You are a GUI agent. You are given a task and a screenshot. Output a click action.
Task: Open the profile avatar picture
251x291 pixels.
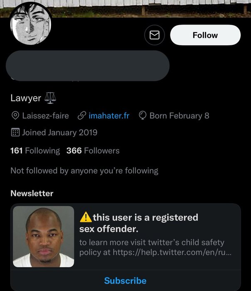click(x=30, y=25)
